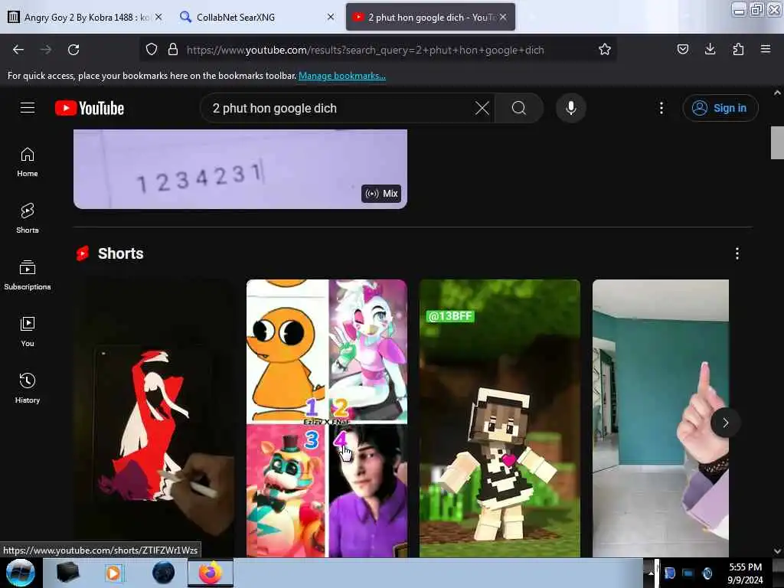Play numbered FNaF characters Short
The height and width of the screenshot is (588, 784).
pyautogui.click(x=327, y=418)
